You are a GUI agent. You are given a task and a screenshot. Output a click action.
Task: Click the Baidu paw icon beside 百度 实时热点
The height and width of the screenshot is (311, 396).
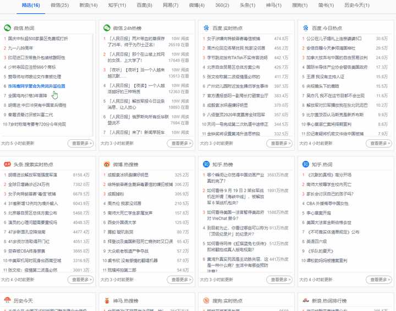pyautogui.click(x=206, y=28)
